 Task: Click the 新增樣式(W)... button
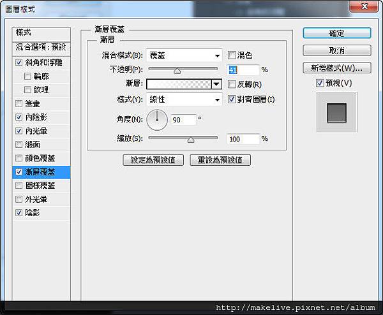point(337,68)
